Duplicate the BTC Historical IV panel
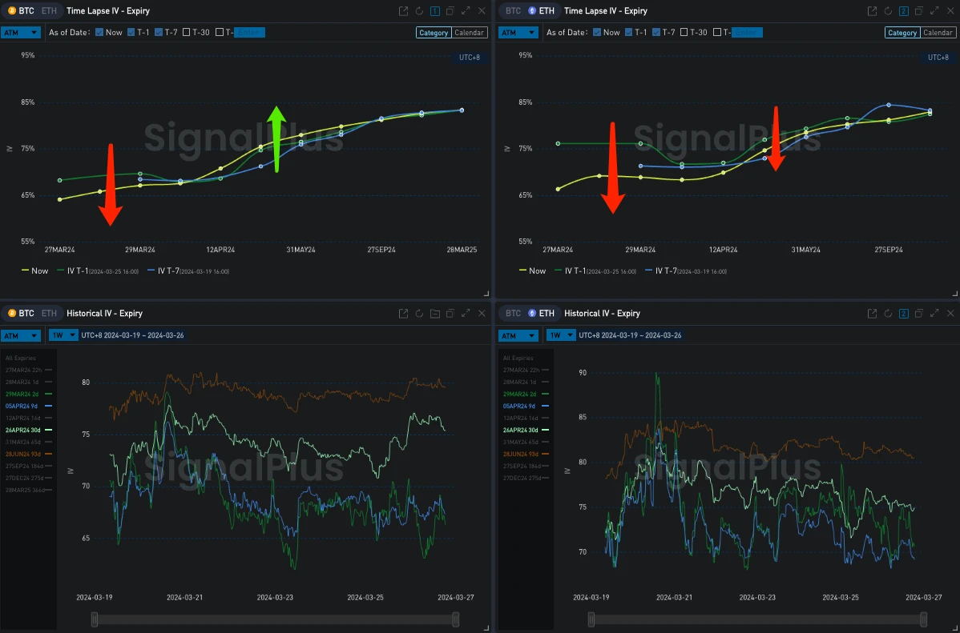Screen dimensions: 960x633 point(450,314)
